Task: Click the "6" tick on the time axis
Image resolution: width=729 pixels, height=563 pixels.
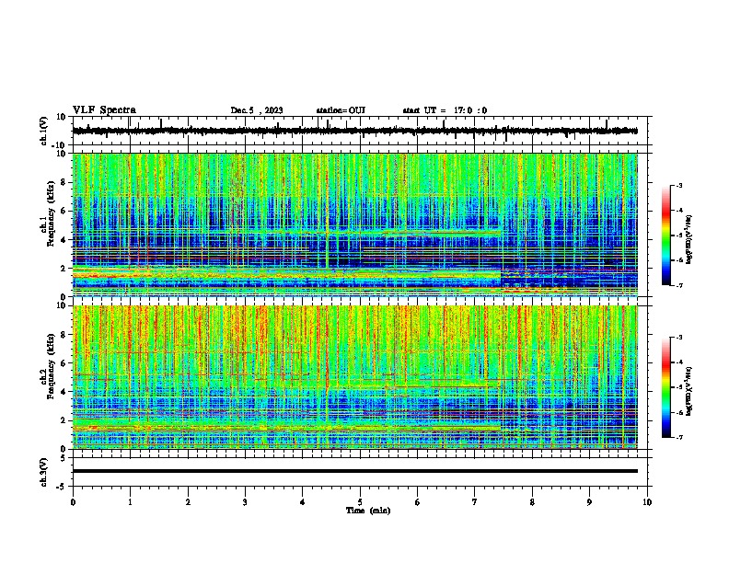Action: 417,502
